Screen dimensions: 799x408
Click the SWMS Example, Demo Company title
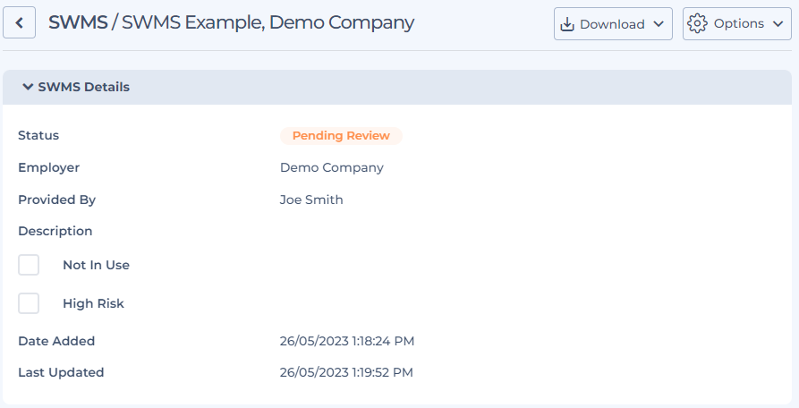coord(268,23)
